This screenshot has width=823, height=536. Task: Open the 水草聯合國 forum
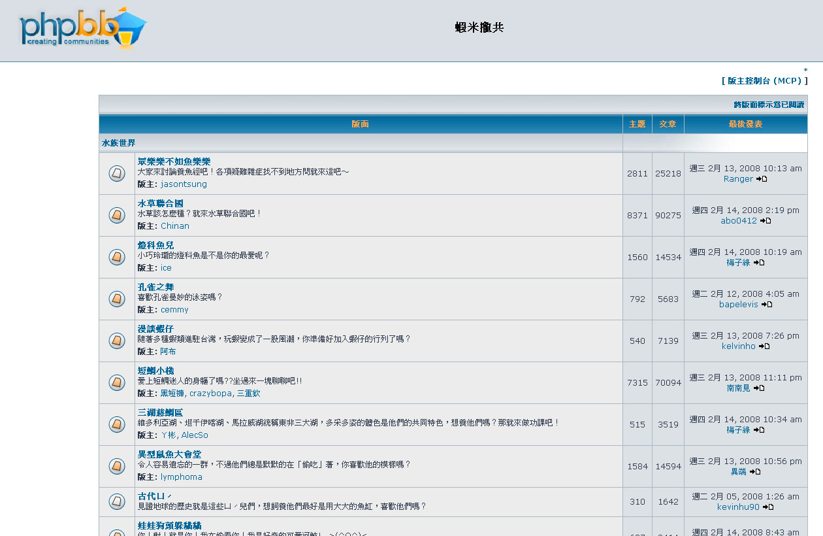[x=161, y=203]
